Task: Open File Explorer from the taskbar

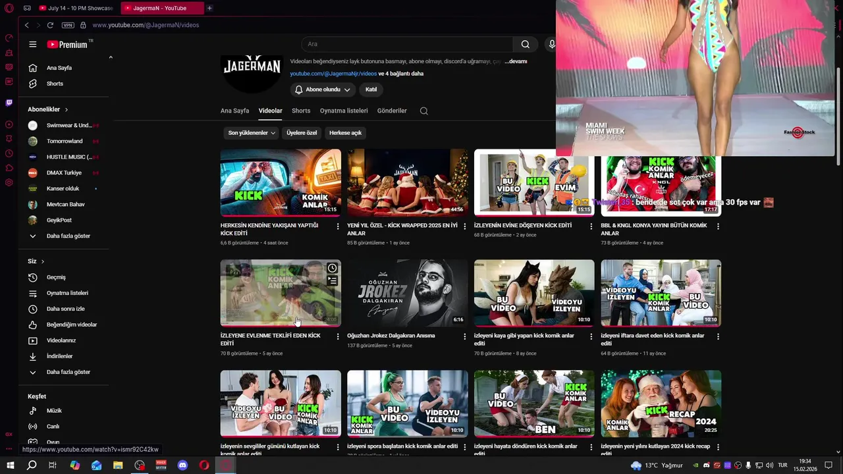Action: [118, 465]
